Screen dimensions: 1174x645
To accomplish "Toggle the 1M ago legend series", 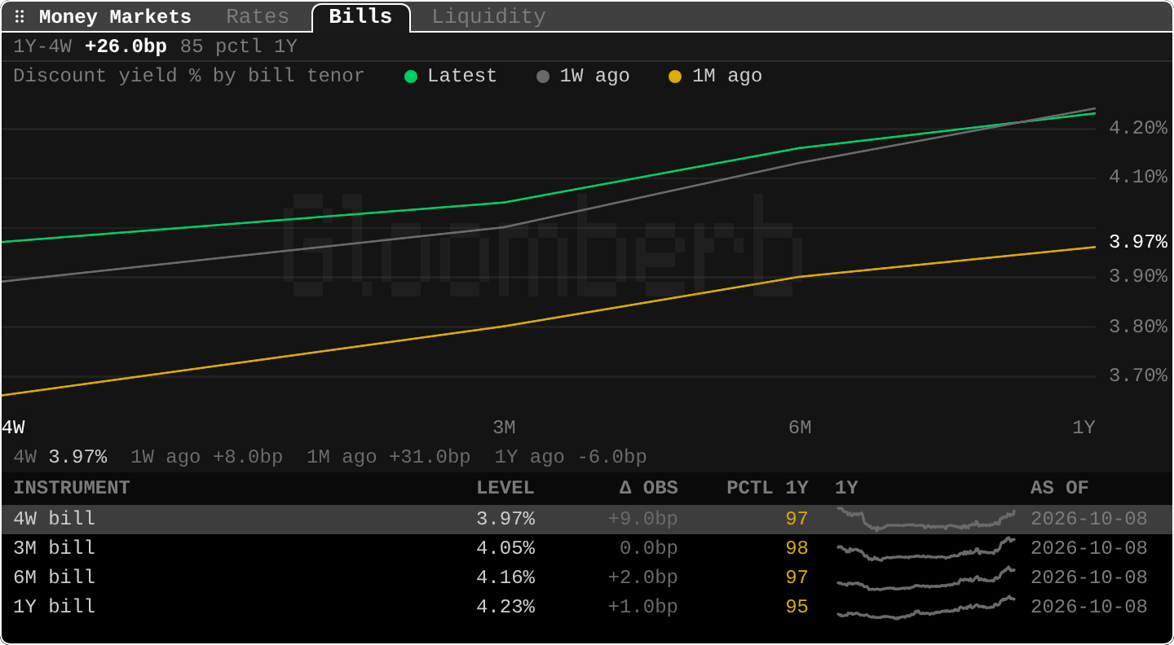I will pos(715,76).
